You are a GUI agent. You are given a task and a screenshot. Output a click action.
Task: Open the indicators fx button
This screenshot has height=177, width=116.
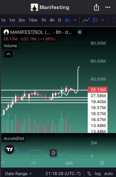[114, 21]
